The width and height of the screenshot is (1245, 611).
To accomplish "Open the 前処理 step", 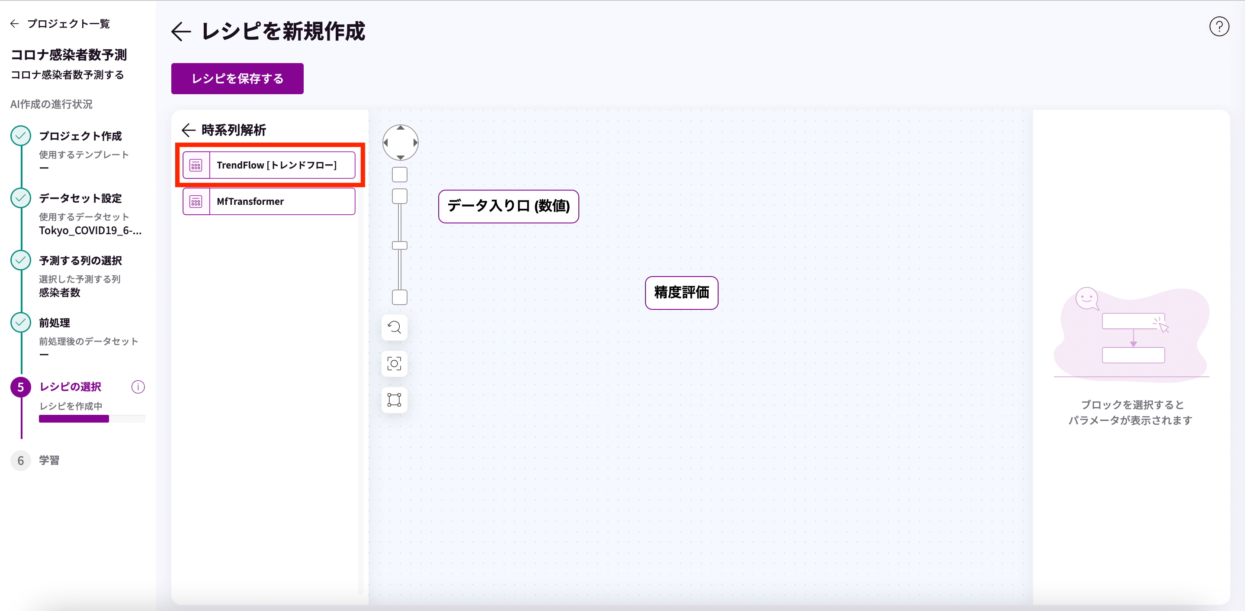I will 55,323.
